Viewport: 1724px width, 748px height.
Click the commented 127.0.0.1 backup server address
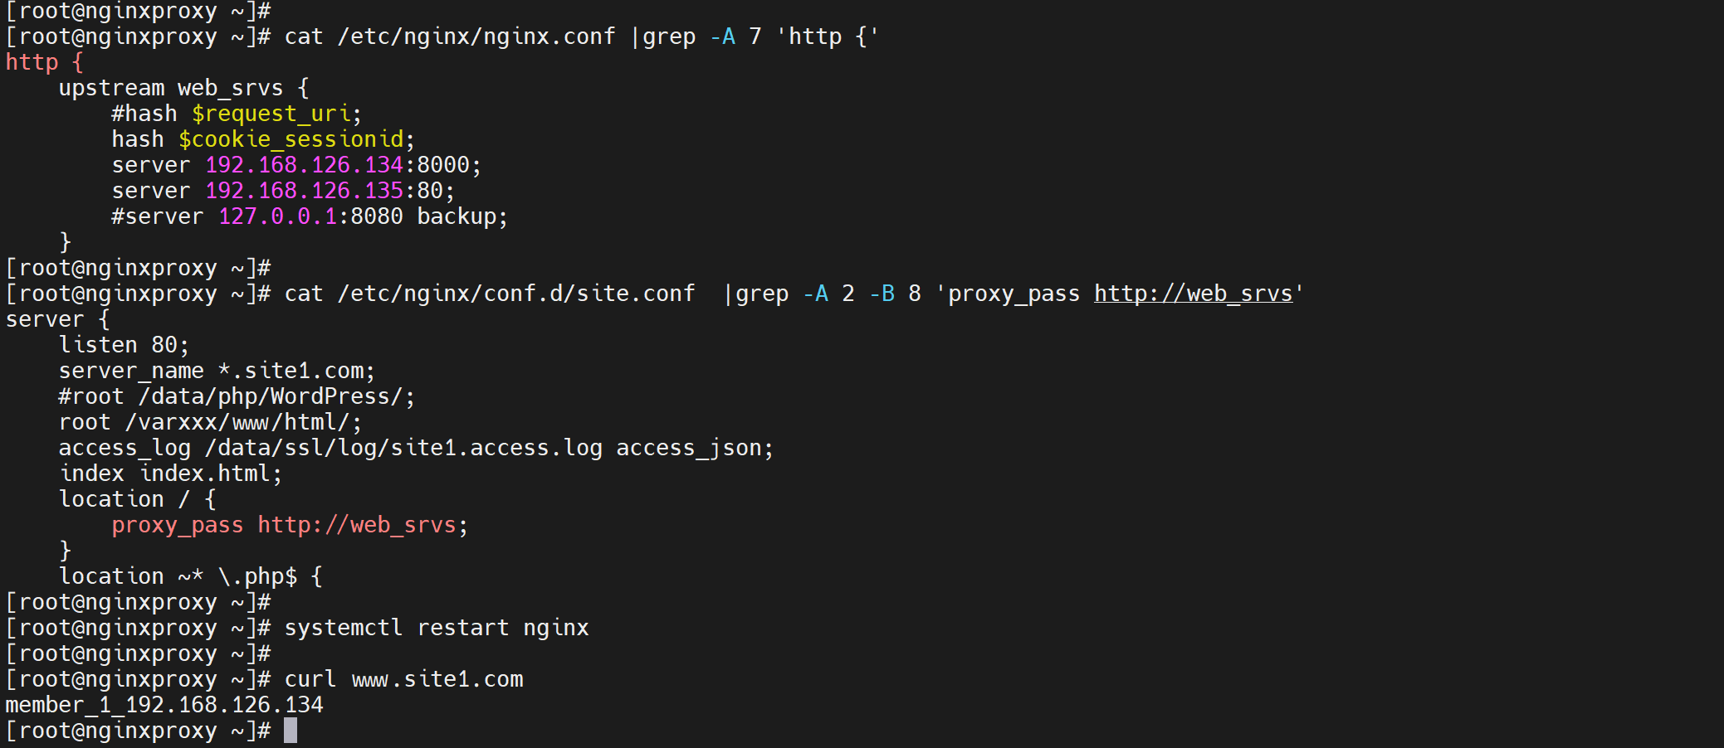coord(277,216)
